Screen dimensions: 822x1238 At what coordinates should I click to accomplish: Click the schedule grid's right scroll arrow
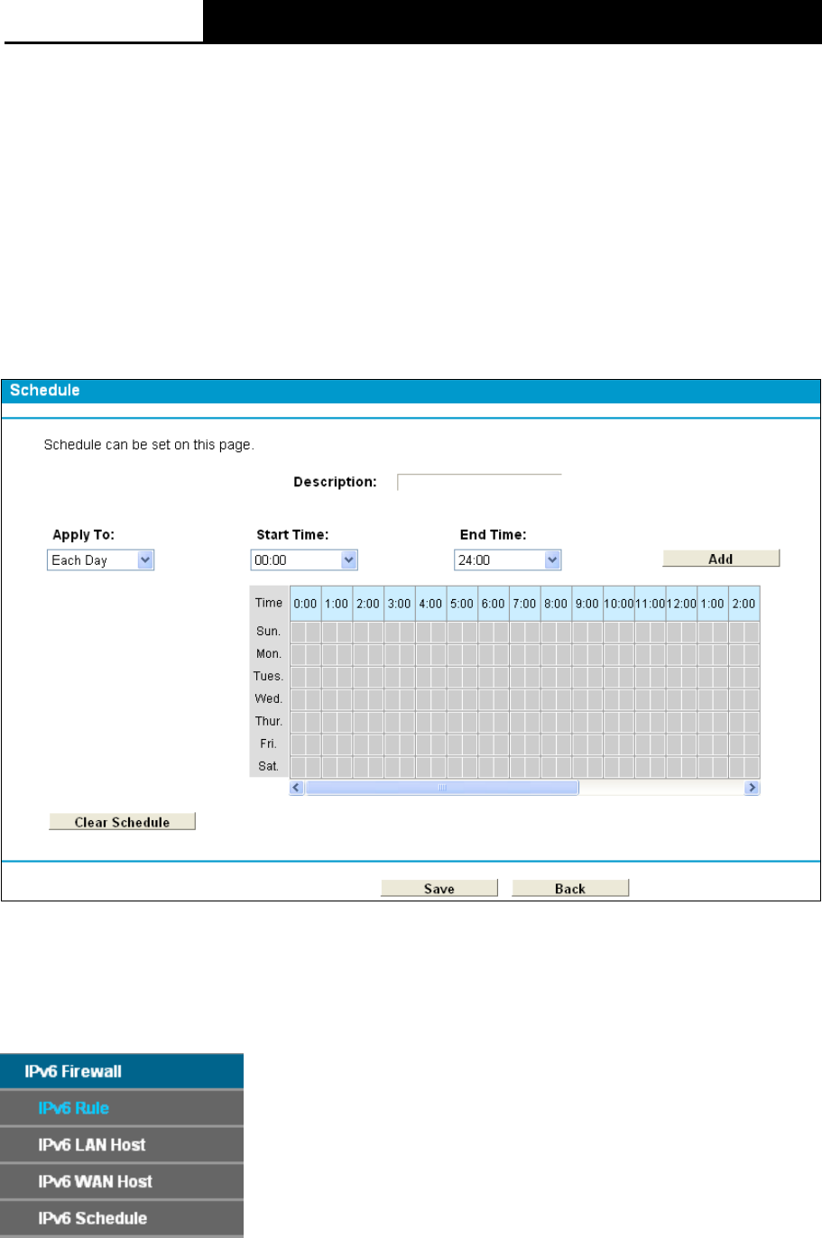pyautogui.click(x=752, y=788)
